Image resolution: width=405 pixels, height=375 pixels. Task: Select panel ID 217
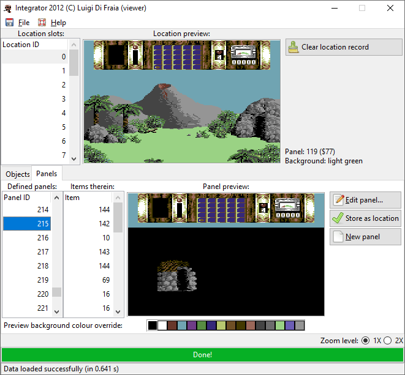pos(27,251)
